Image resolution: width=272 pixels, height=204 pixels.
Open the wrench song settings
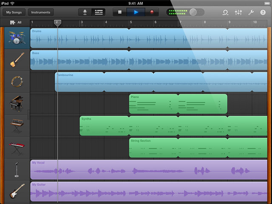(251, 12)
